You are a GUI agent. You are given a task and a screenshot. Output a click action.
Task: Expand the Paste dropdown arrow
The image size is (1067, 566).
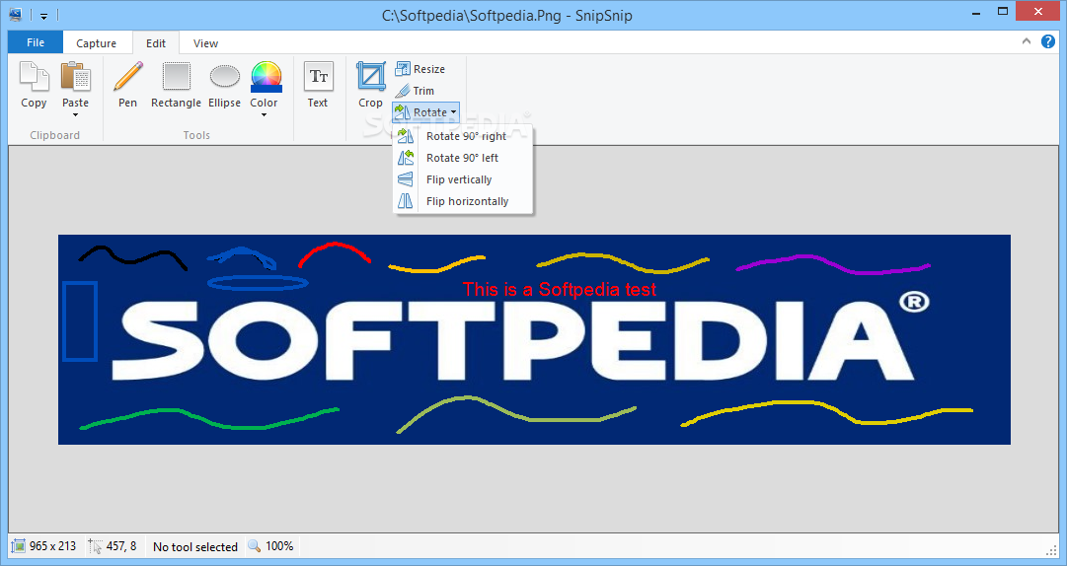(x=76, y=115)
